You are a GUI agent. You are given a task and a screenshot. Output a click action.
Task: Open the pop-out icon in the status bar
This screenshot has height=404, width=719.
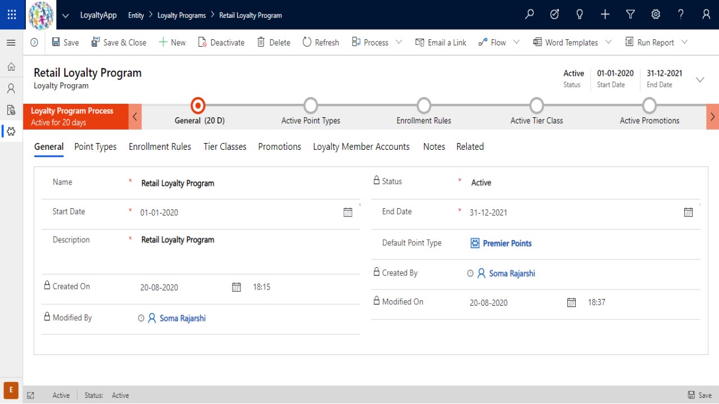click(31, 395)
